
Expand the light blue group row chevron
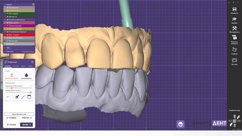pos(5,38)
